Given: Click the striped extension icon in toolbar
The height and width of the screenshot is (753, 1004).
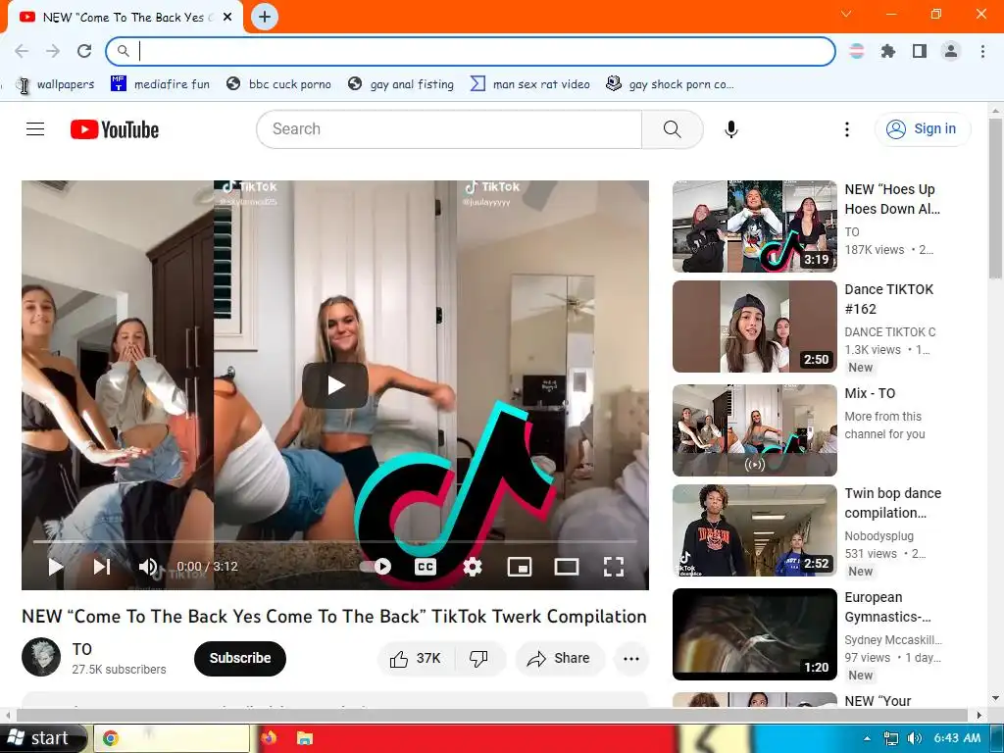Looking at the screenshot, I should pos(857,51).
